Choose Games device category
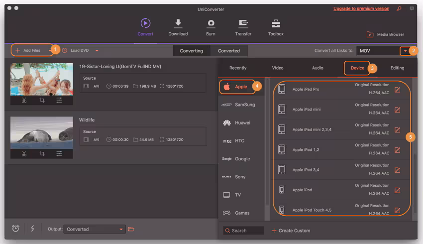Viewport: 423px width, 244px height. pyautogui.click(x=241, y=213)
